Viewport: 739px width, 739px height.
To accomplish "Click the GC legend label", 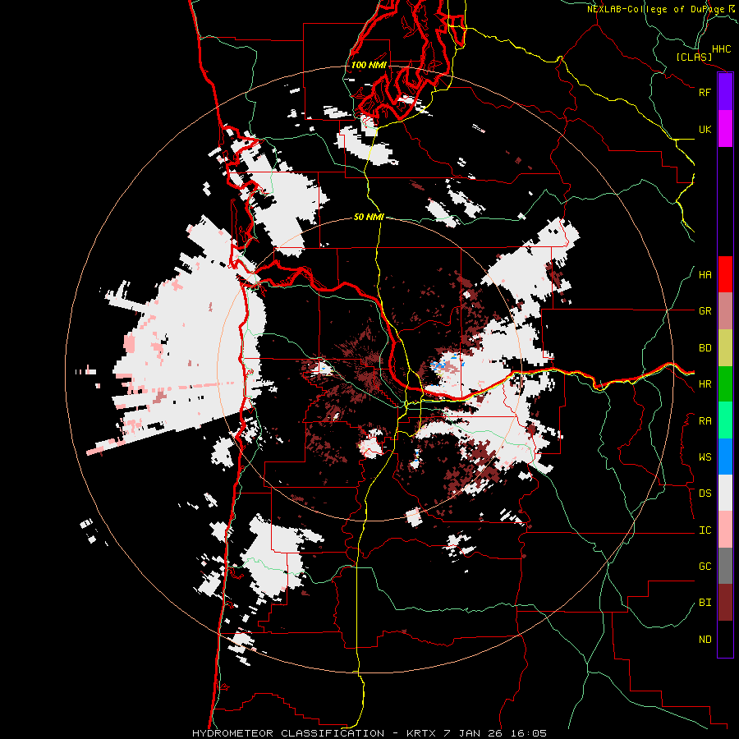I will pos(705,567).
